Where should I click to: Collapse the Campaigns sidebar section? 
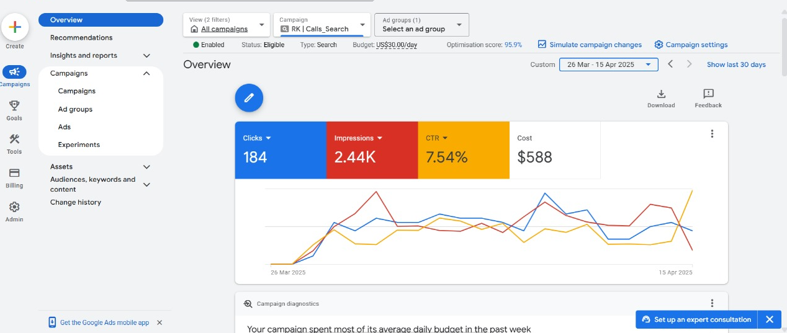tap(146, 73)
